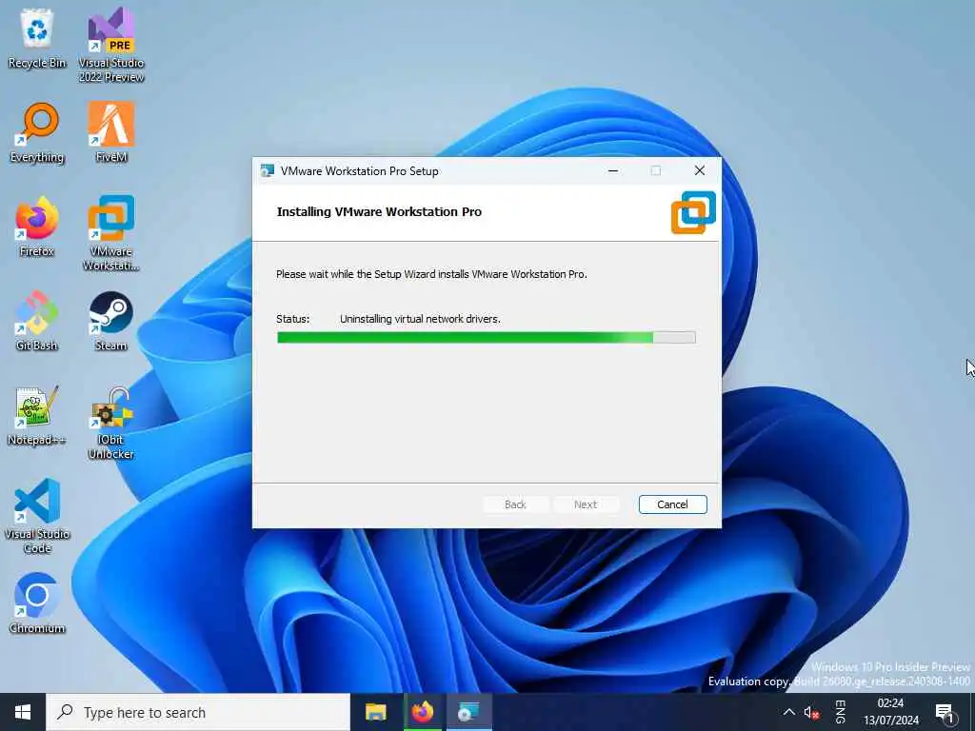This screenshot has height=731, width=975.
Task: Close the VMware Workstation Pro Setup window
Action: click(x=700, y=171)
